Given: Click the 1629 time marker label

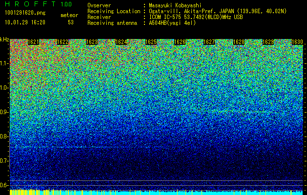Looking at the screenshot, I should (268, 42).
